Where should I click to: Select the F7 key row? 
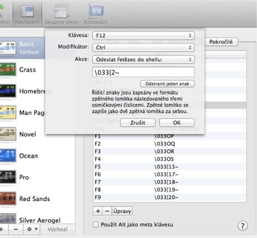click(170, 182)
